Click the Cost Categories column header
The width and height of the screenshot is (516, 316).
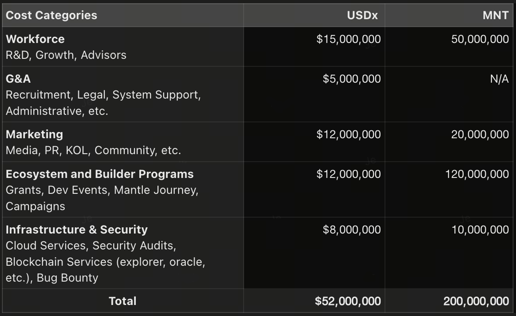click(x=52, y=15)
